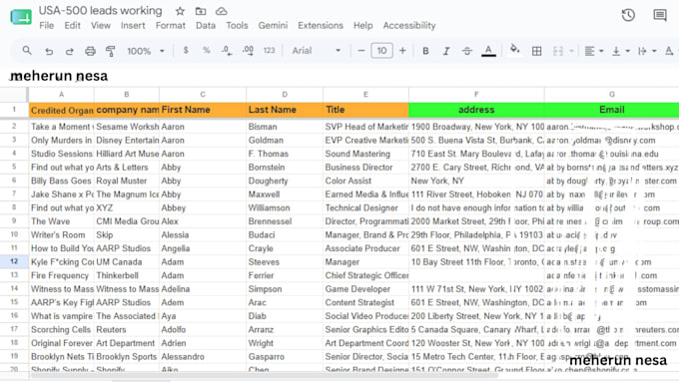Star the USA-500 leads working document
Image resolution: width=679 pixels, height=382 pixels.
[x=180, y=11]
